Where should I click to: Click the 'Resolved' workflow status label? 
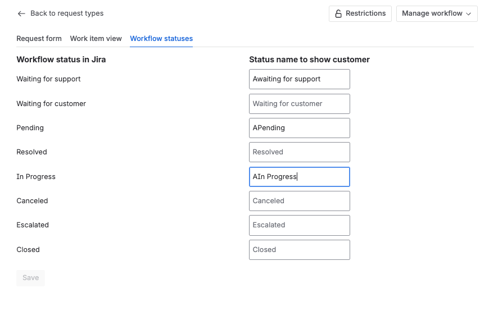pyautogui.click(x=31, y=152)
